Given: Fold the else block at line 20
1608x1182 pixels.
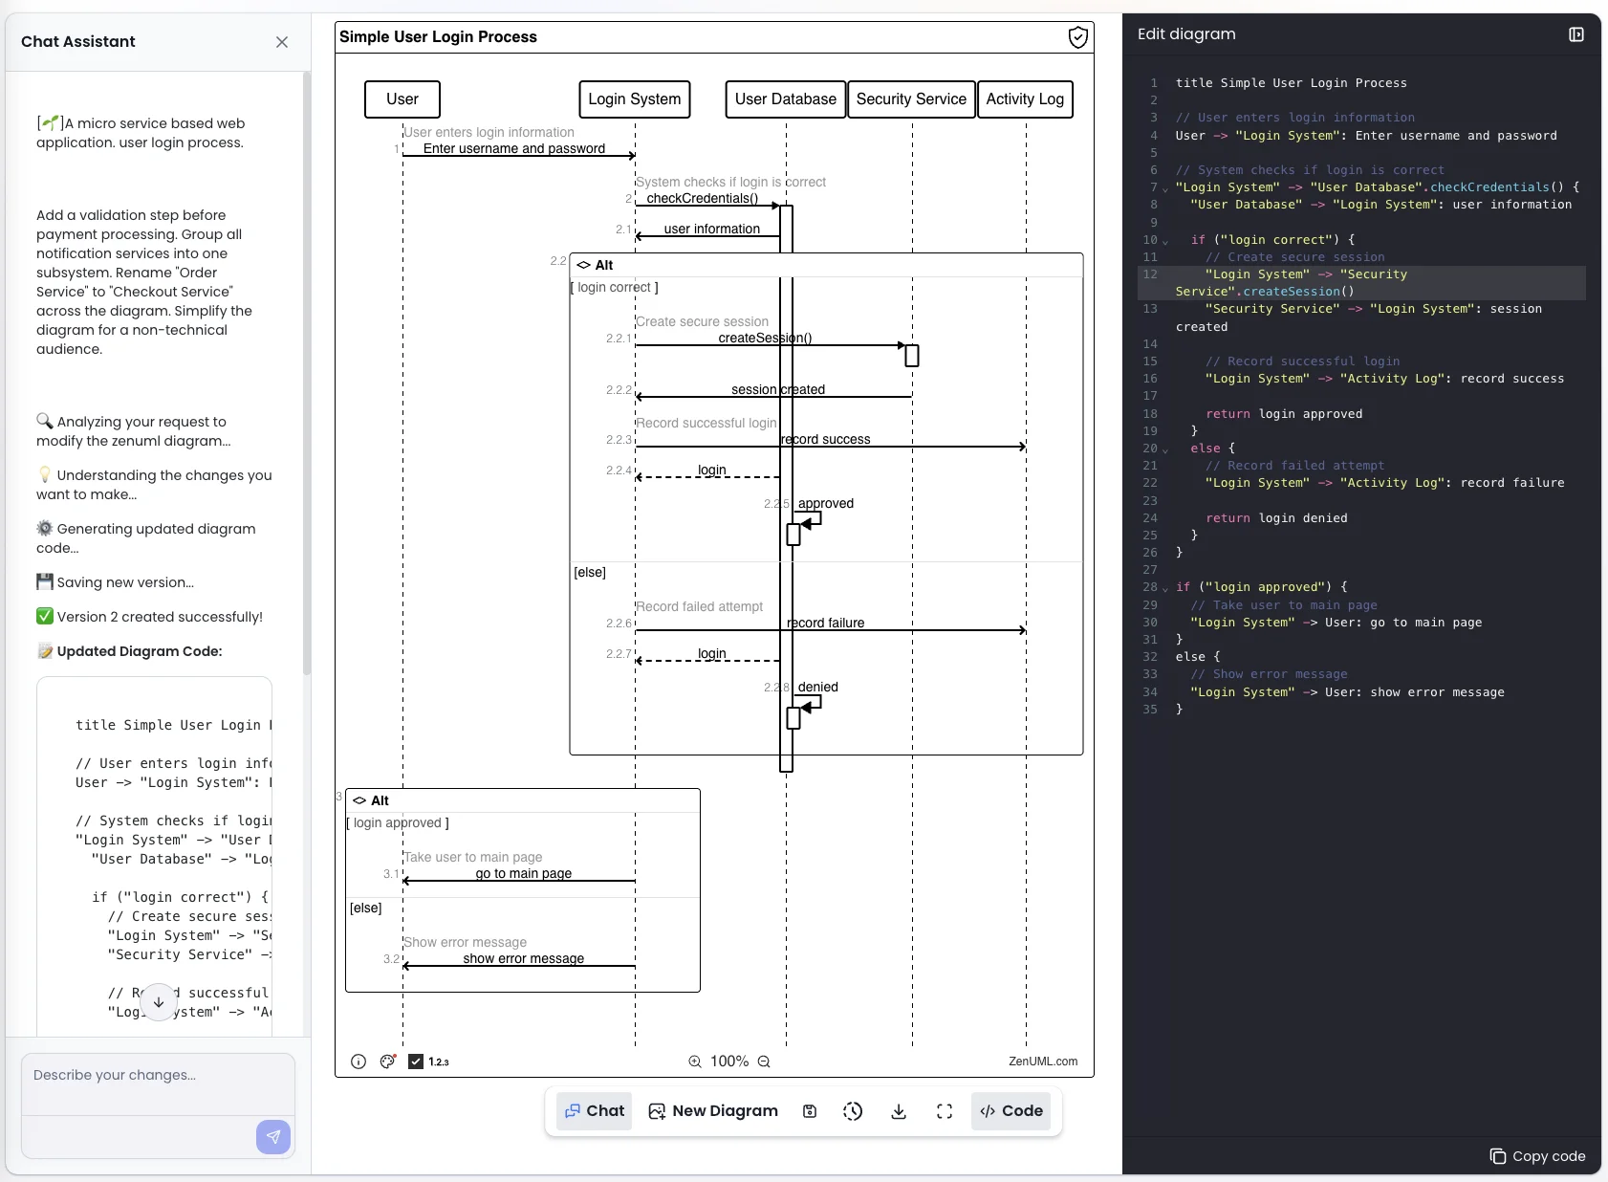Looking at the screenshot, I should click(1165, 449).
